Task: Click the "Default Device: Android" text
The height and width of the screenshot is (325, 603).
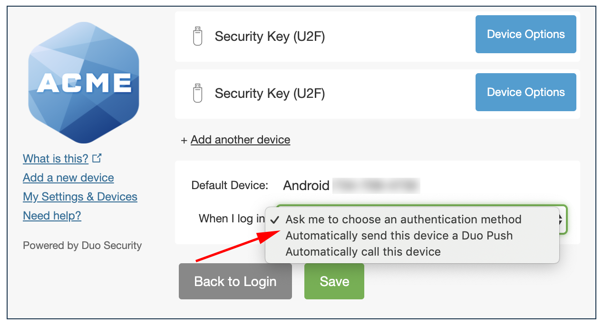Action: click(306, 185)
